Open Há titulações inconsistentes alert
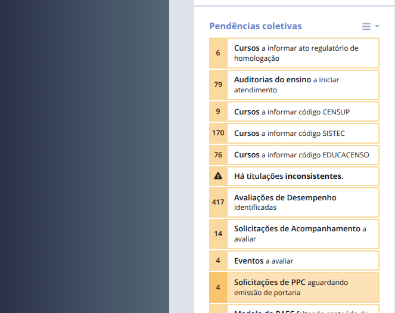Screen dimensions: 395x313 coord(294,176)
